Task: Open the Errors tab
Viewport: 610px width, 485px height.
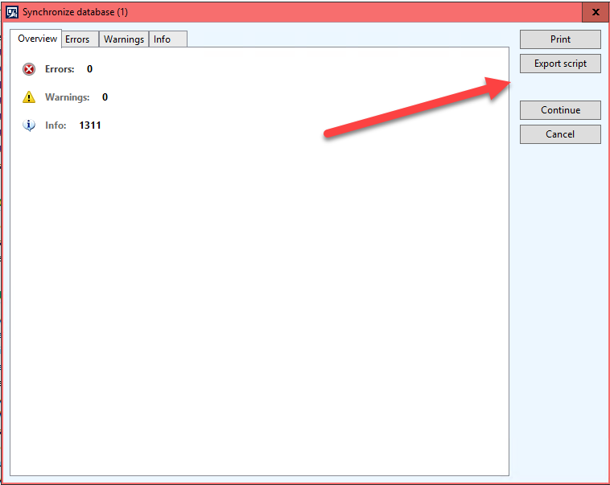Action: pyautogui.click(x=80, y=39)
